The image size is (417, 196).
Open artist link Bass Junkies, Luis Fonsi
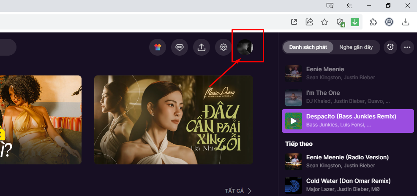tap(338, 125)
